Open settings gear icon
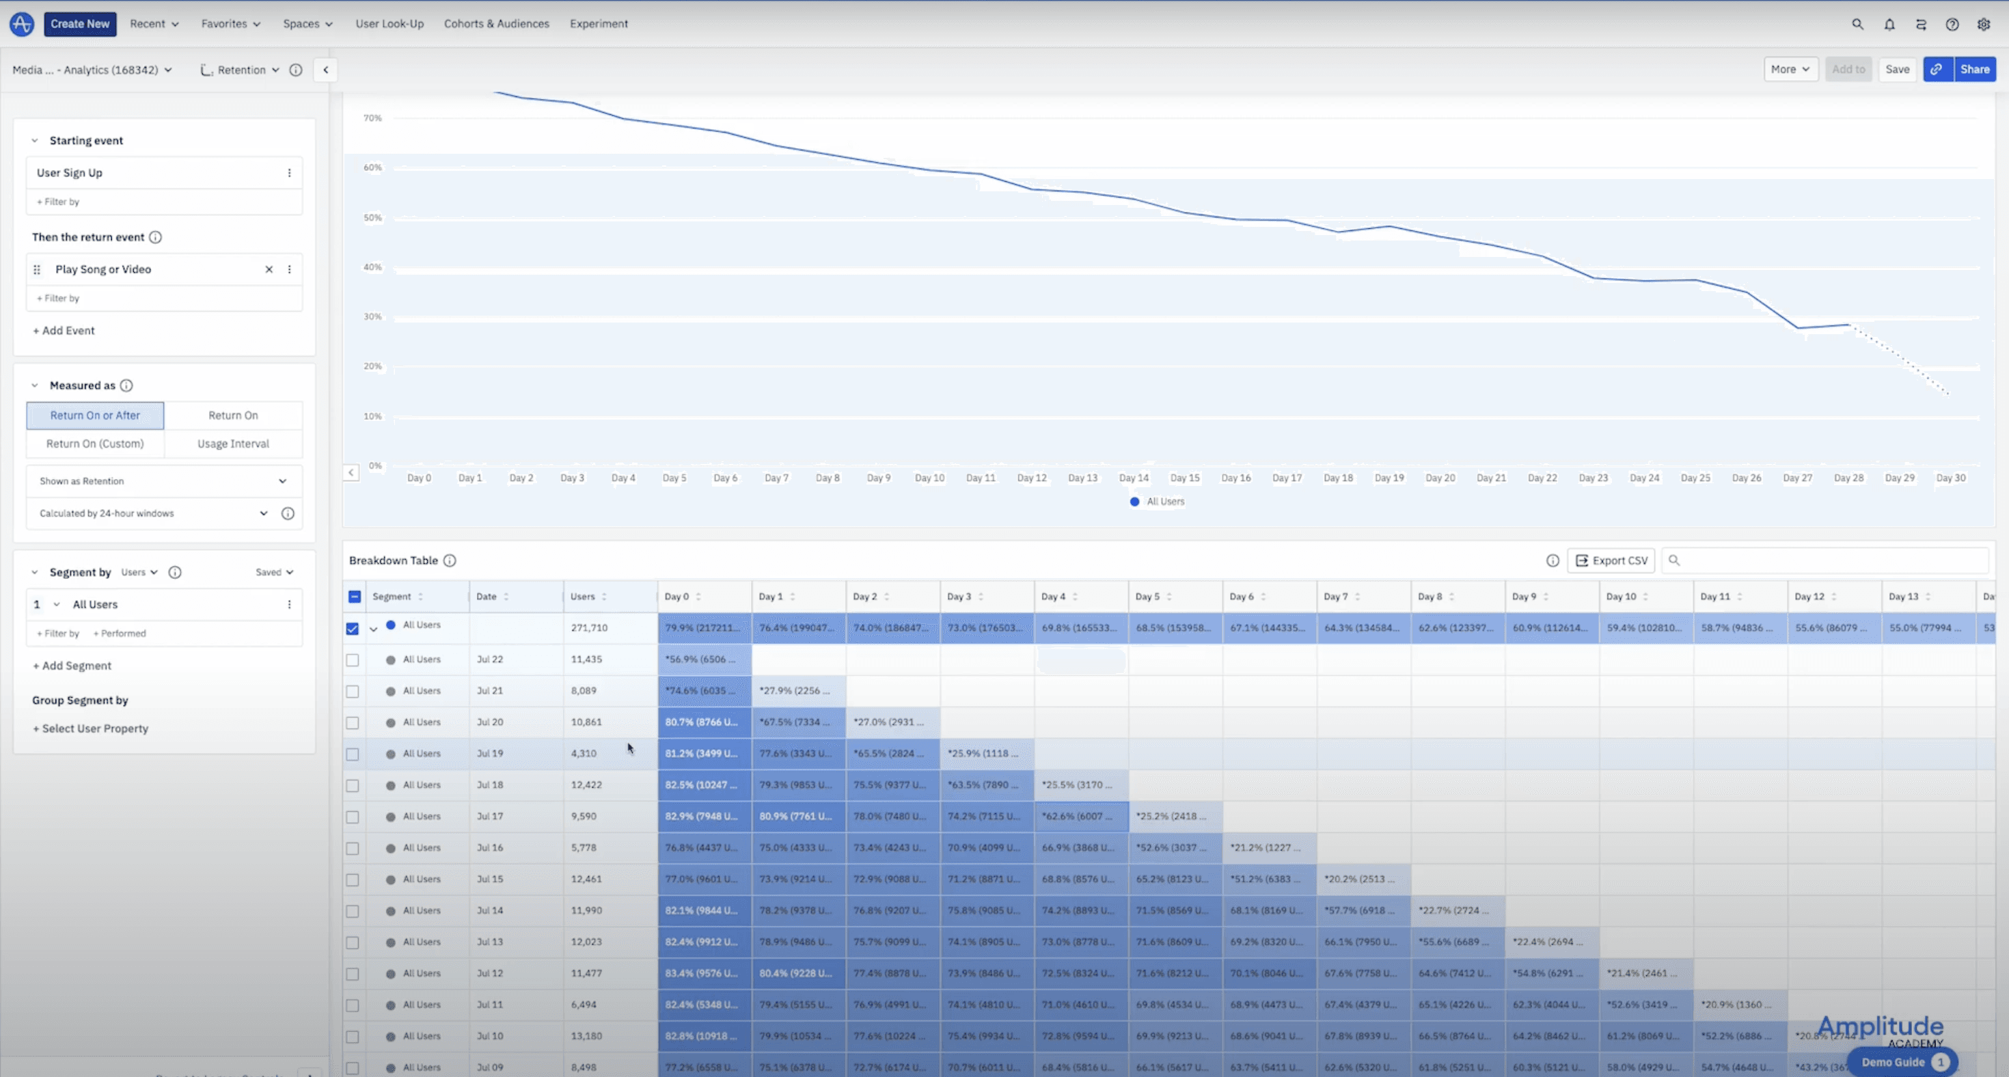The width and height of the screenshot is (2009, 1077). (x=1983, y=24)
